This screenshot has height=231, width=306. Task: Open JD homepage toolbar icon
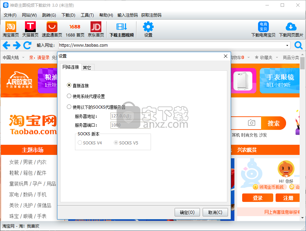[x=96, y=29]
